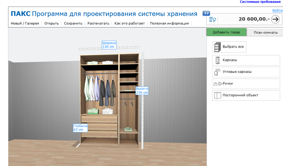This screenshot has height=166, width=283.
Task: Click the Высота 236 cm dimension label
Action: pos(141,91)
